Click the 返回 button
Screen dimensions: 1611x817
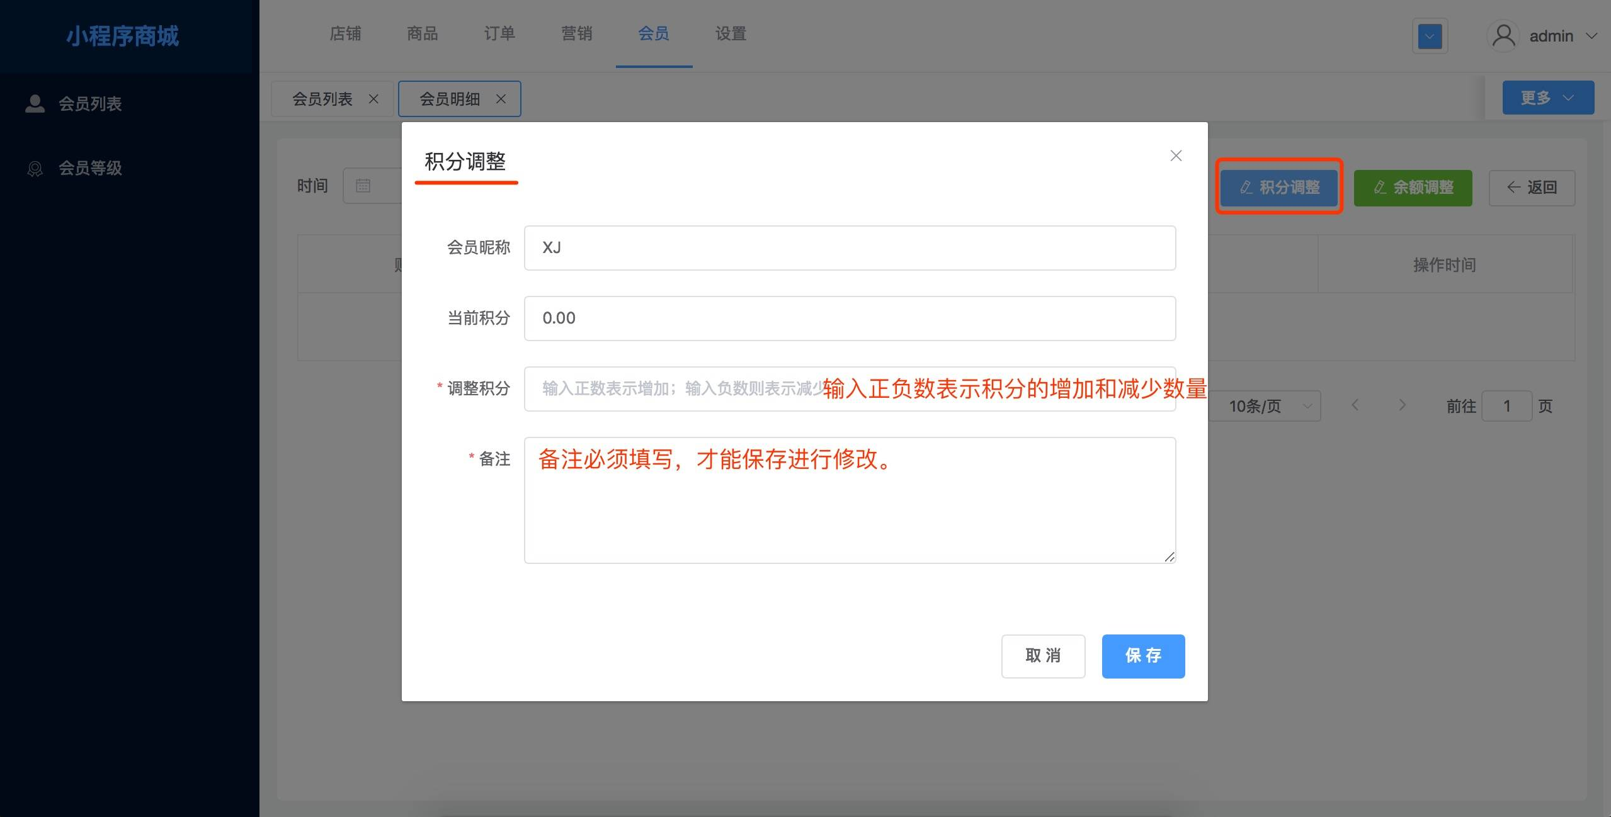pyautogui.click(x=1532, y=188)
